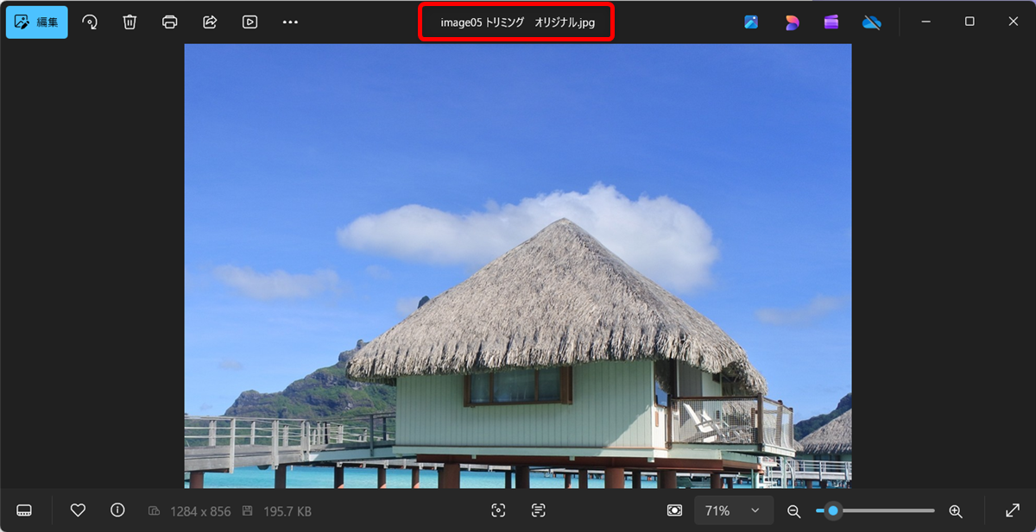Click the 1284 x 856 dimensions text
This screenshot has width=1036, height=532.
tap(200, 511)
